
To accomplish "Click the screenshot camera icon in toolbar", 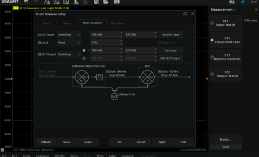I will (x=117, y=2).
